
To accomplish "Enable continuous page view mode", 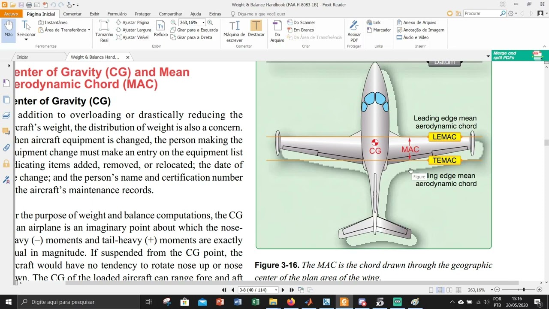I will click(440, 290).
